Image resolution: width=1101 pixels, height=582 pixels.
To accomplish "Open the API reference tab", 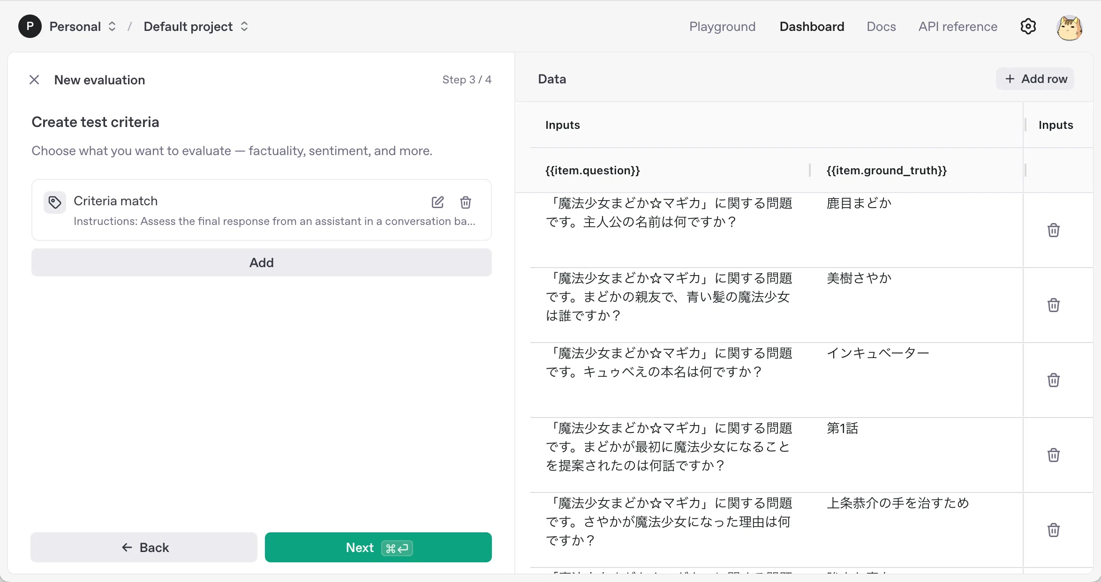I will [958, 27].
